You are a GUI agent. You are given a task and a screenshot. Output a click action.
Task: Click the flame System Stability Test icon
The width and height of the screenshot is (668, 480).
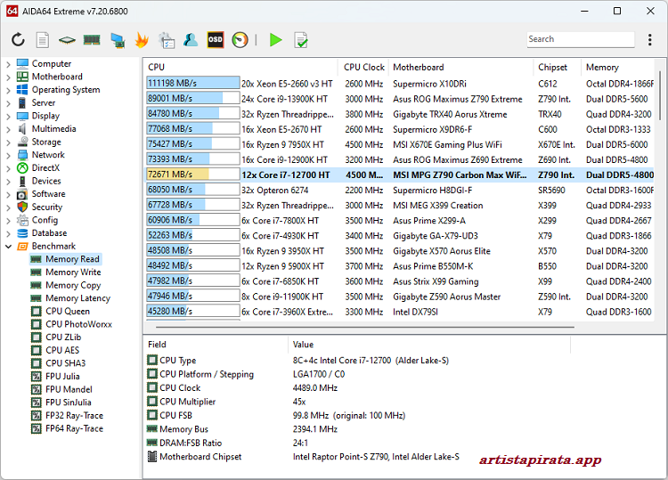pos(142,39)
